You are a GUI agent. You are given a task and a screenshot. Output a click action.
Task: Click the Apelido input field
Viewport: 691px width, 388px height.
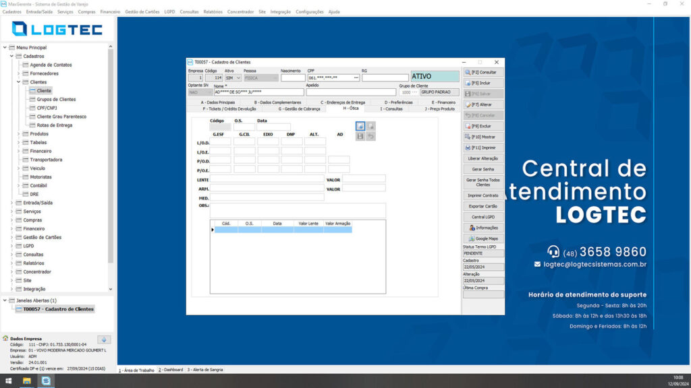[x=351, y=92]
